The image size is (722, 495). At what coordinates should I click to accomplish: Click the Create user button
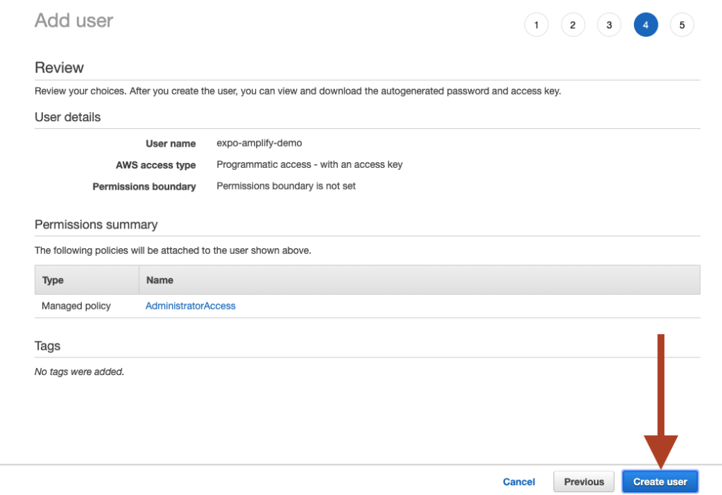coord(660,482)
